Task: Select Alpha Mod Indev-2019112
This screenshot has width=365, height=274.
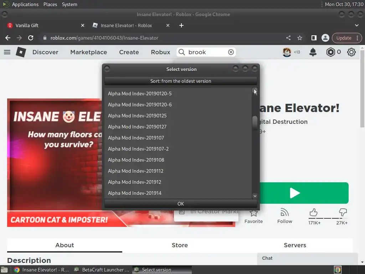Action: pyautogui.click(x=178, y=171)
